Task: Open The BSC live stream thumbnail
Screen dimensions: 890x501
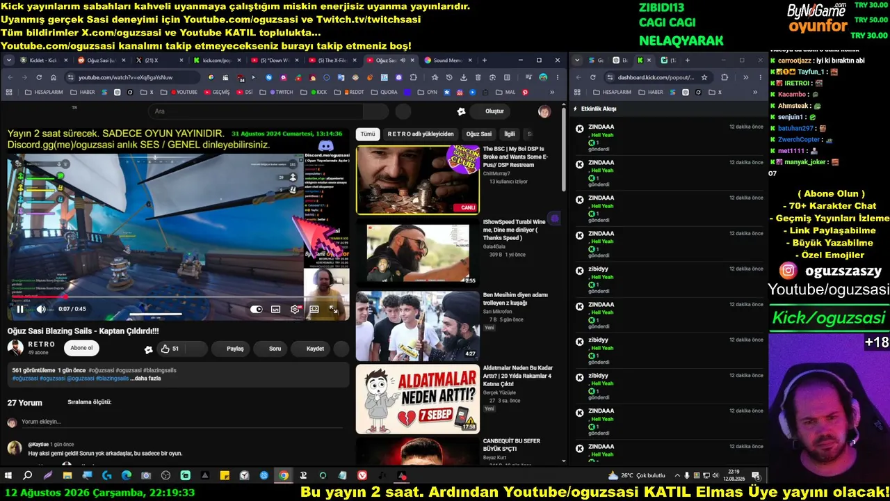Action: tap(417, 180)
